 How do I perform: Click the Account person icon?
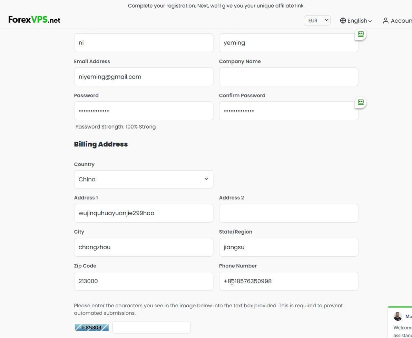pyautogui.click(x=385, y=20)
